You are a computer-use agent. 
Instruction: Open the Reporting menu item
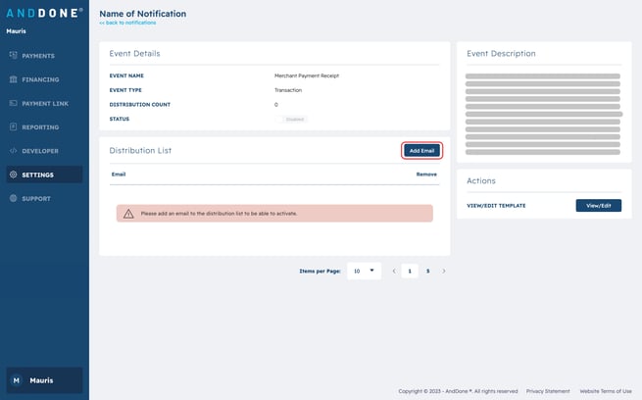39,127
